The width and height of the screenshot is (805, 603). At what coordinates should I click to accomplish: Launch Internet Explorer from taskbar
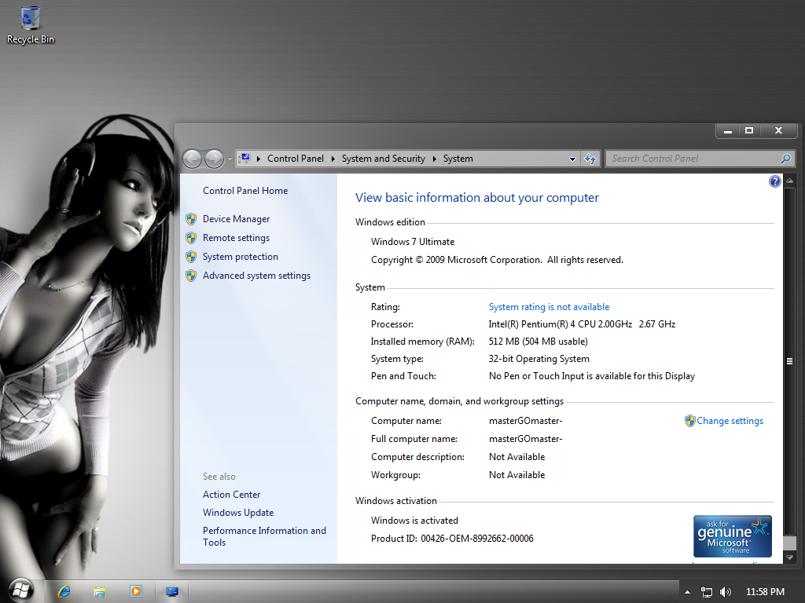(64, 592)
